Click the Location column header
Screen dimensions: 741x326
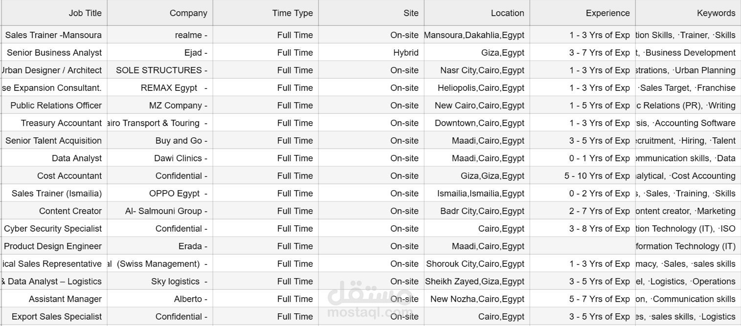coord(477,13)
